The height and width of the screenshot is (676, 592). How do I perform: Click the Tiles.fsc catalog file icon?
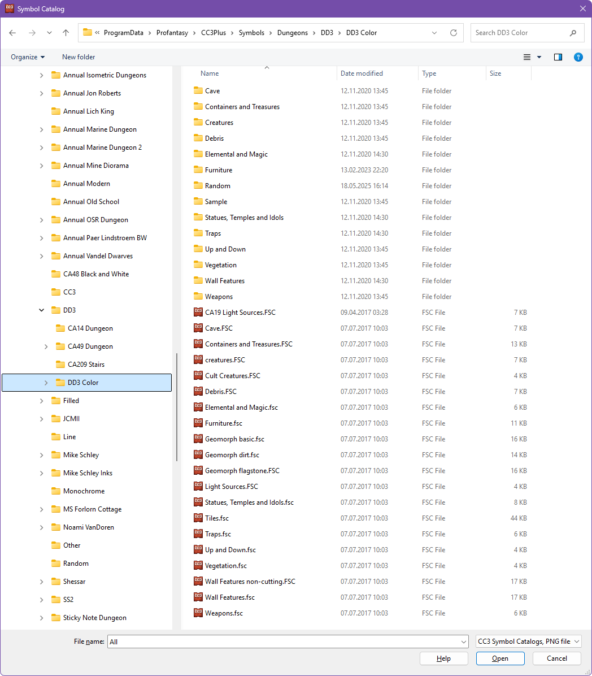click(x=198, y=518)
